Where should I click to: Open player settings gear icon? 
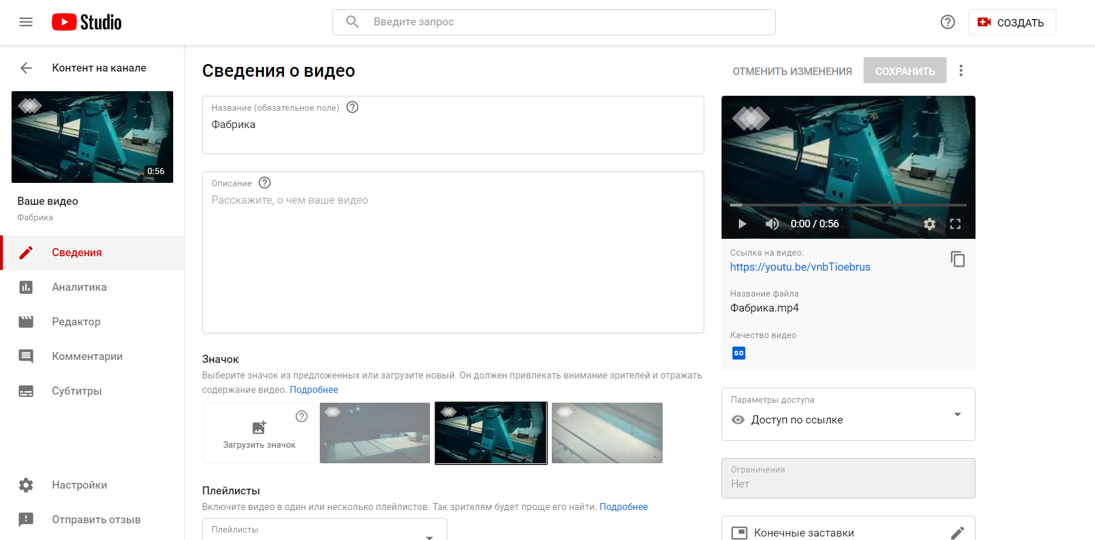pyautogui.click(x=929, y=224)
